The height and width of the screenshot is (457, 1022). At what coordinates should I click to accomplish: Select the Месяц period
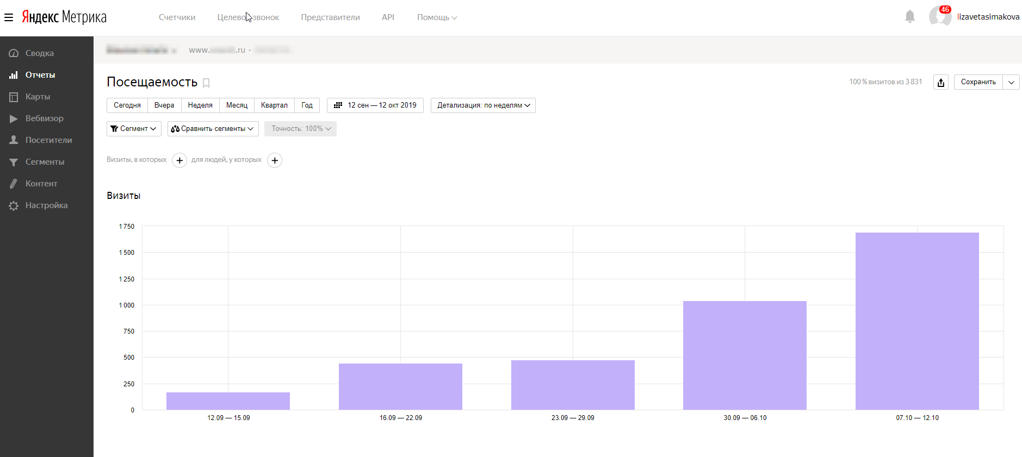click(237, 105)
